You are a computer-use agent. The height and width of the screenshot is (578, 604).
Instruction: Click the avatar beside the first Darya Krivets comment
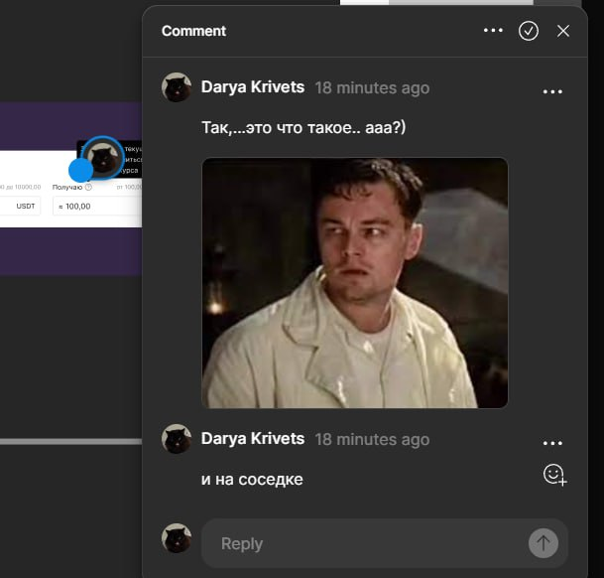click(177, 87)
